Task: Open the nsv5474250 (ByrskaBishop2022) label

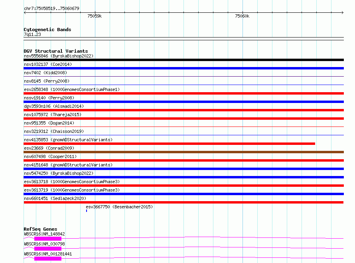Action: click(x=59, y=173)
